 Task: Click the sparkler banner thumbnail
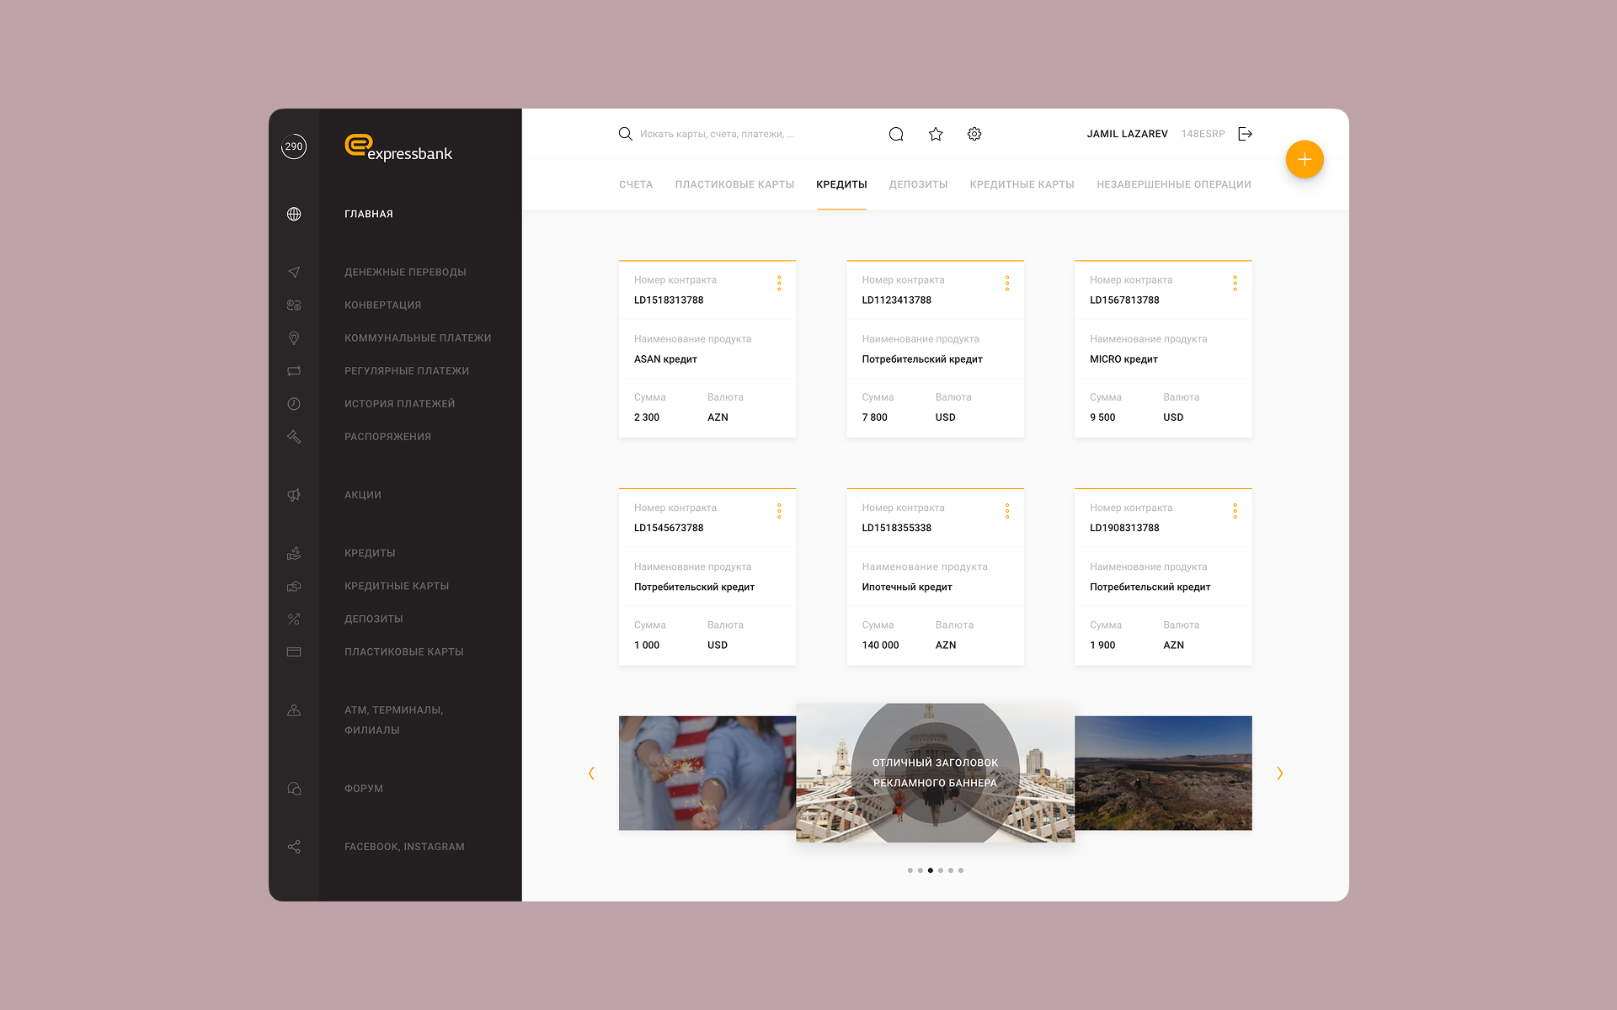[x=707, y=773]
